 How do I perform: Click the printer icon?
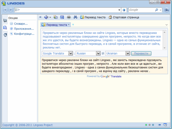tap(69, 17)
